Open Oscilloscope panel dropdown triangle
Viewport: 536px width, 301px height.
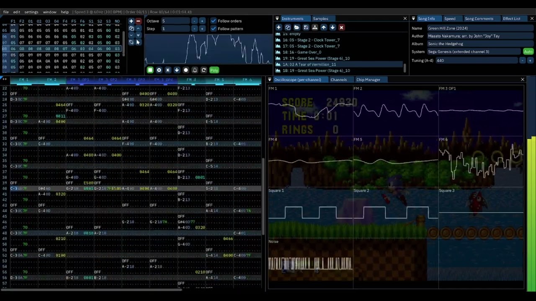[x=270, y=80]
